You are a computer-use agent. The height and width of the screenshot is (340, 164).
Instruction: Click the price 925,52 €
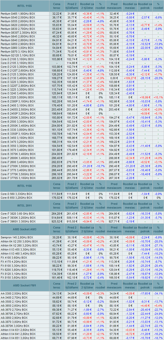pos(57,221)
